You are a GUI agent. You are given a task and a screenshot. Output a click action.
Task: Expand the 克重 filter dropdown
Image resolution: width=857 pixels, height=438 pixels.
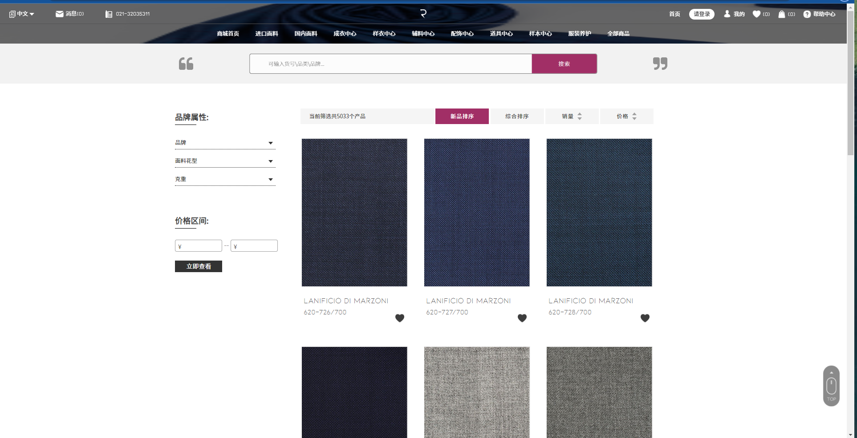pyautogui.click(x=225, y=179)
